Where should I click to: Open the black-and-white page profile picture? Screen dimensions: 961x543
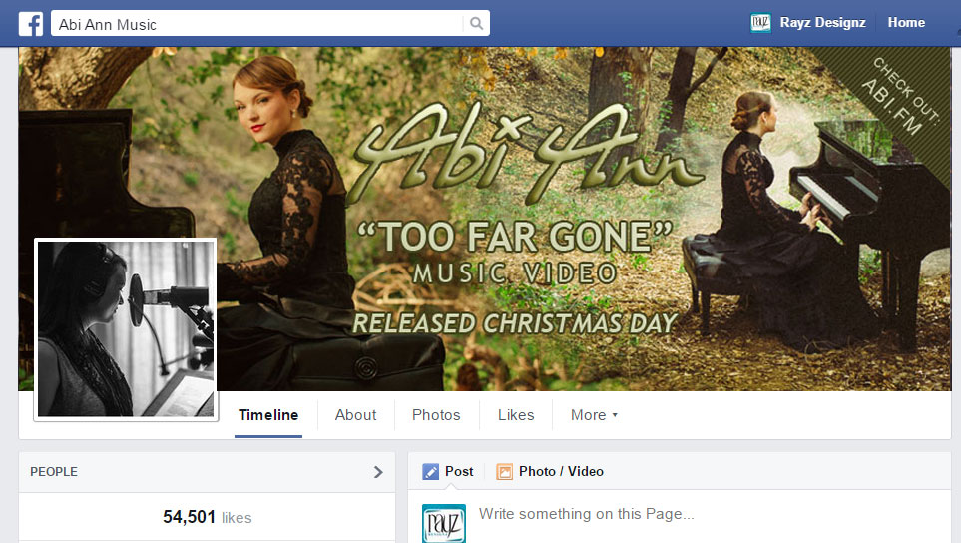(126, 329)
